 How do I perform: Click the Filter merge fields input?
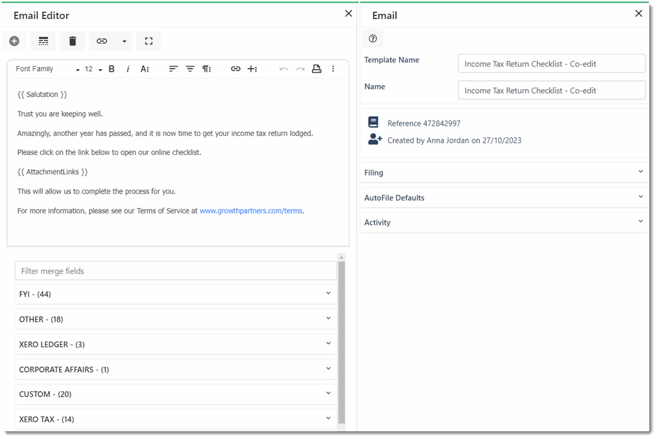[x=175, y=271]
